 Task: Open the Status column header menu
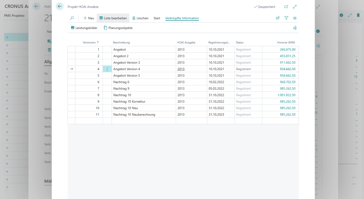point(240,42)
